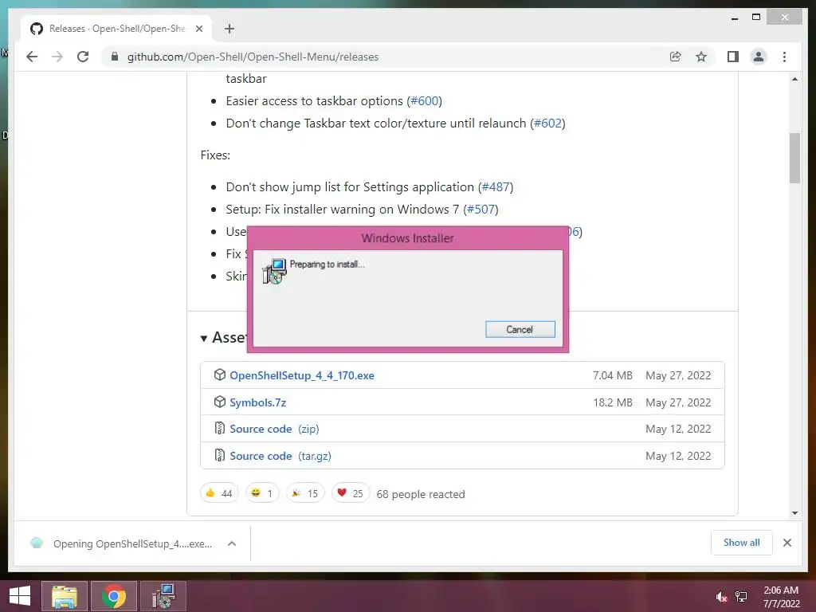Click the Chrome forward arrow
Screen dimensions: 816x612
(x=57, y=57)
